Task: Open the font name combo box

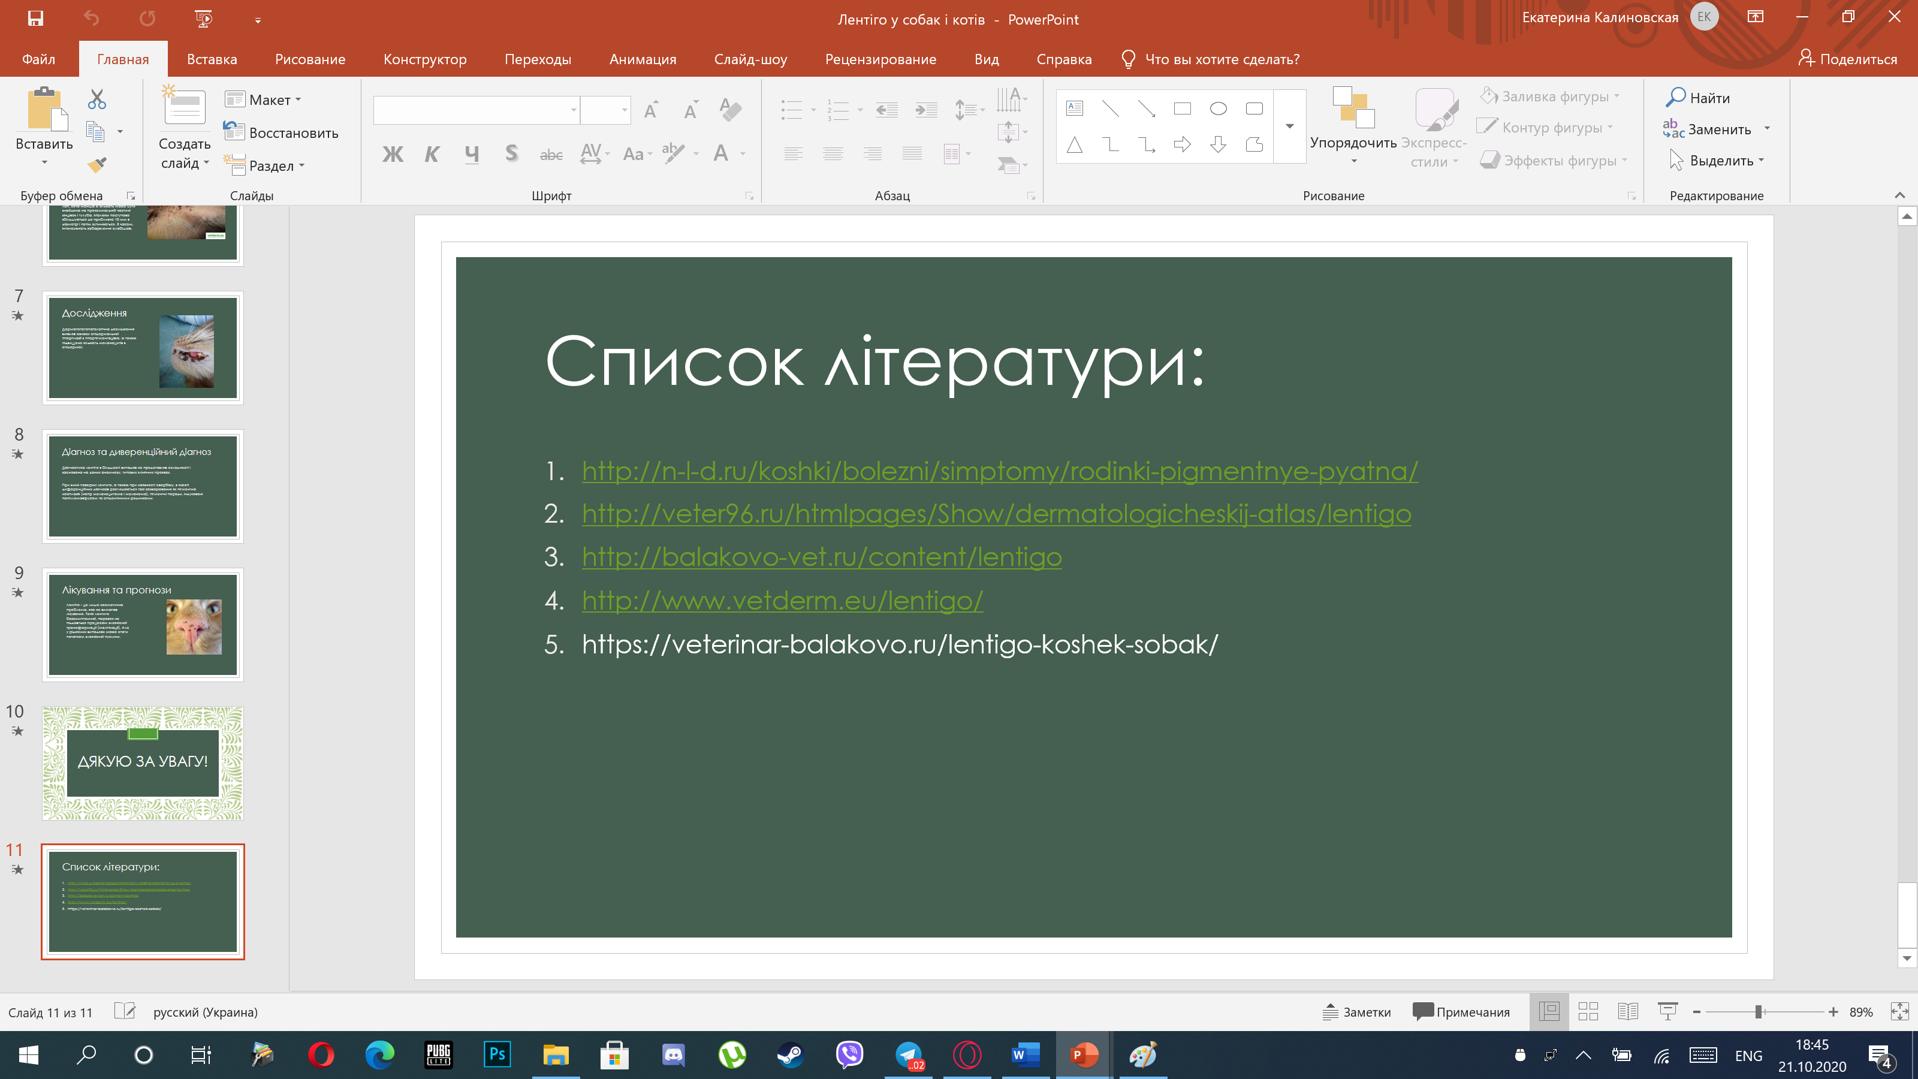Action: pos(477,110)
